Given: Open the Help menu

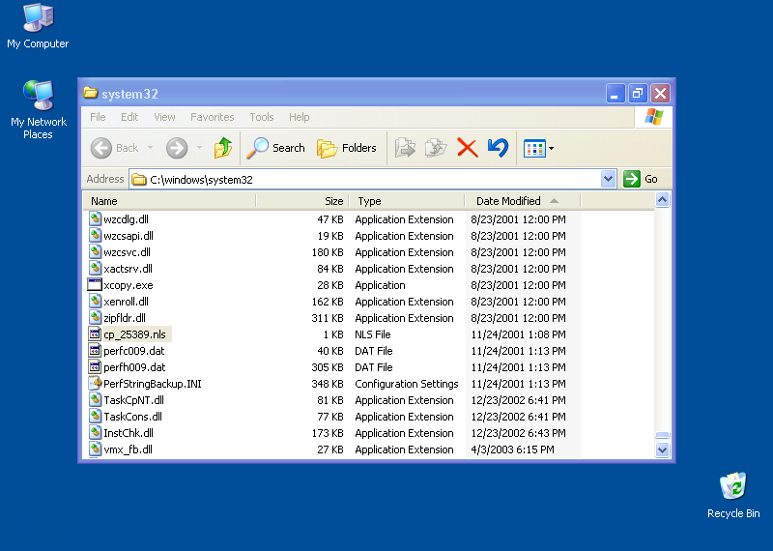Looking at the screenshot, I should pos(300,117).
